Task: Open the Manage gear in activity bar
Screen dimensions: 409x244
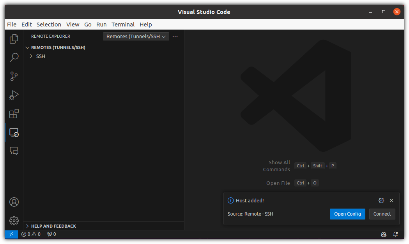Action: click(14, 221)
